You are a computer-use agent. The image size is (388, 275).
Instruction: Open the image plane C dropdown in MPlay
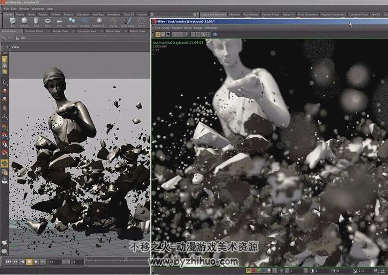click(x=181, y=34)
